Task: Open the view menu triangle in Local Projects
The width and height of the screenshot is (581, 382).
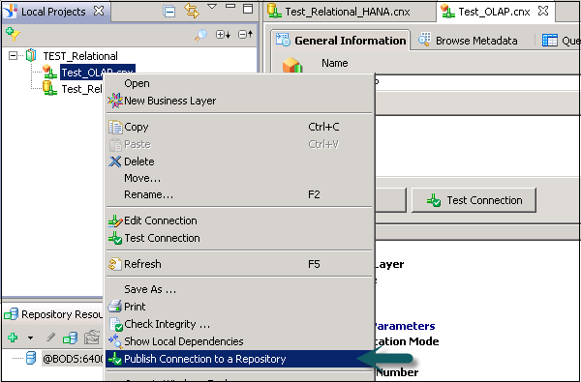Action: coord(212,7)
